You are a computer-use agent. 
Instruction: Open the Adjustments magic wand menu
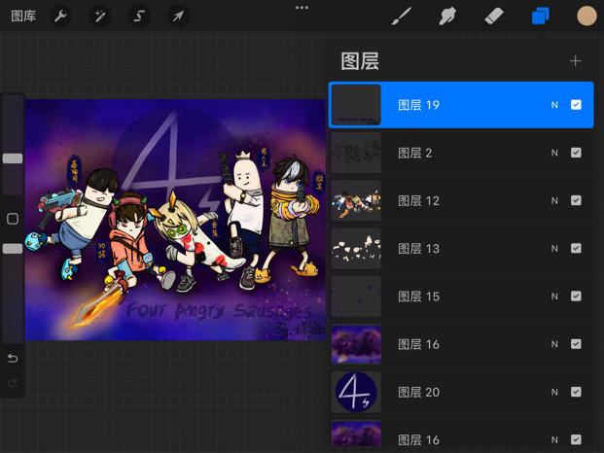(100, 17)
